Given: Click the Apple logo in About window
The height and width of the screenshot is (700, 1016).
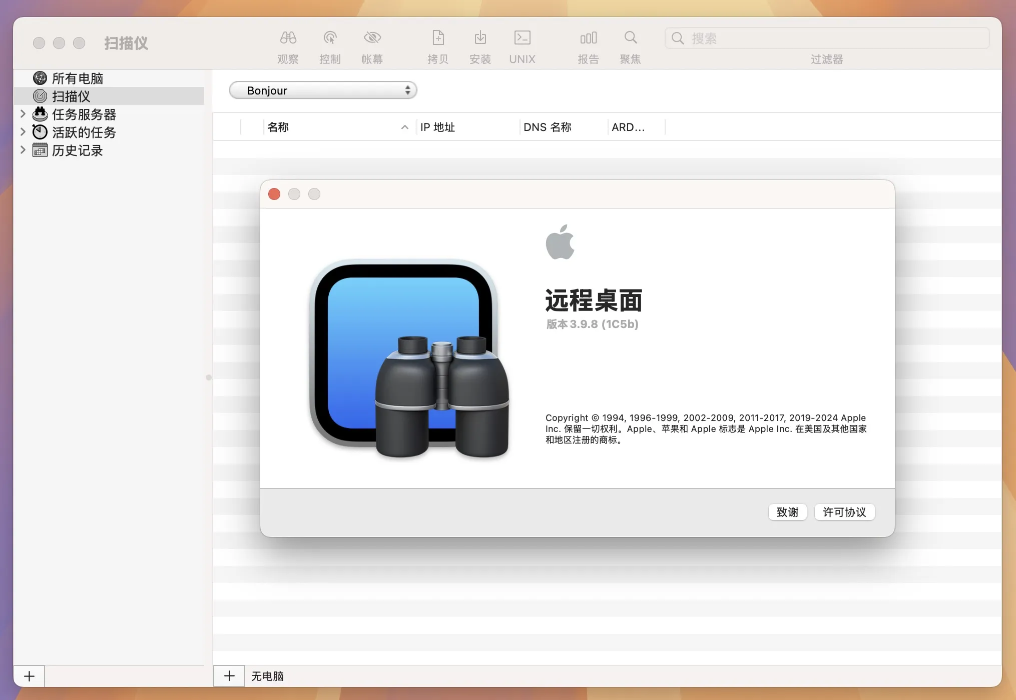Looking at the screenshot, I should click(x=560, y=242).
